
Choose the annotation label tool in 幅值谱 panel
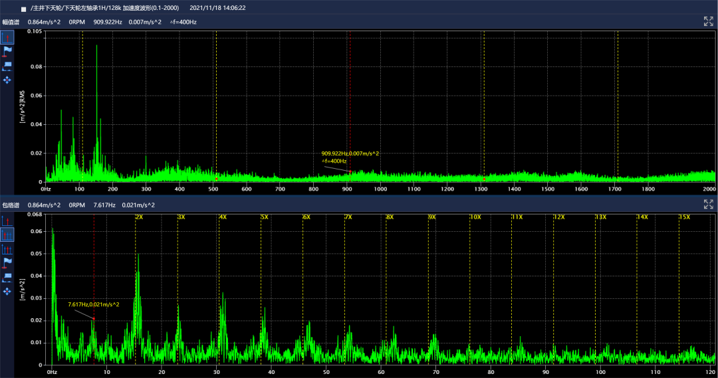7,65
